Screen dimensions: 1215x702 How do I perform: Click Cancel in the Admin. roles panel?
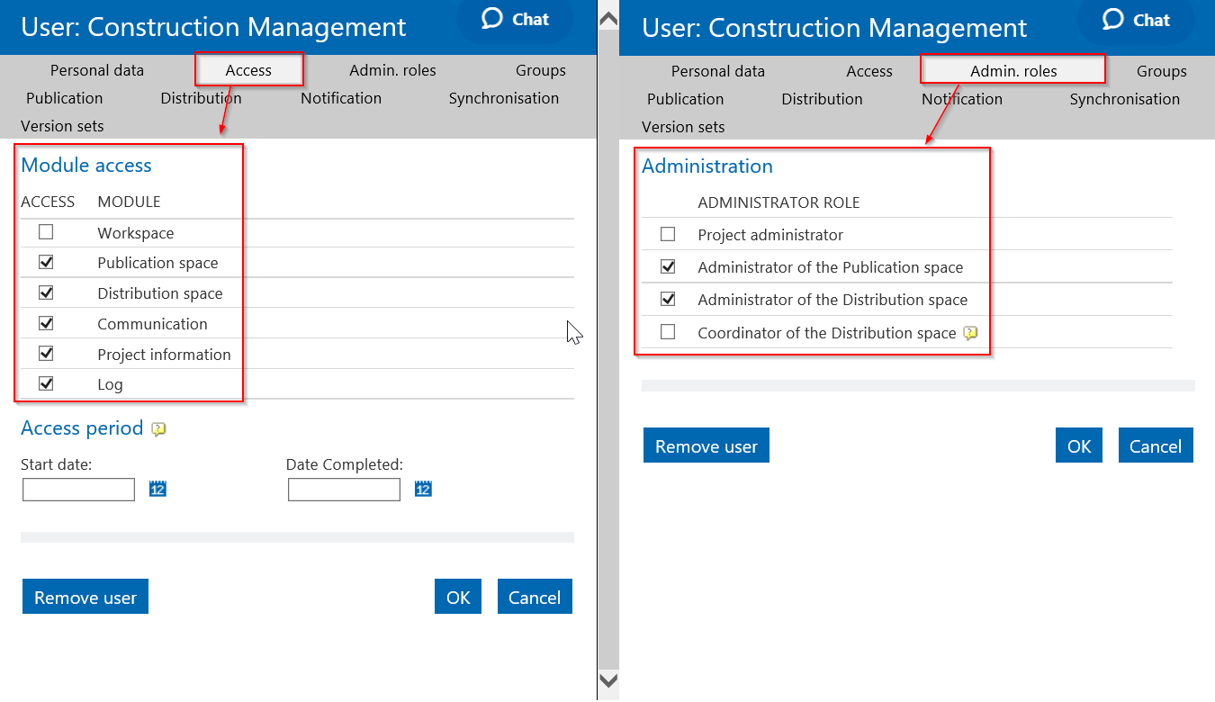(x=1155, y=446)
